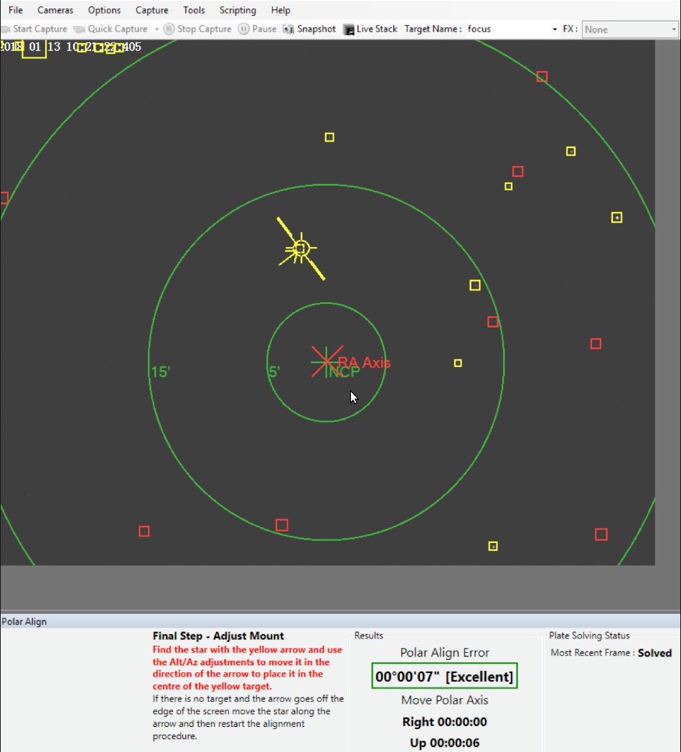Click the "Up 00:00:06" value
Viewport: 681px width, 752px height.
pos(445,743)
